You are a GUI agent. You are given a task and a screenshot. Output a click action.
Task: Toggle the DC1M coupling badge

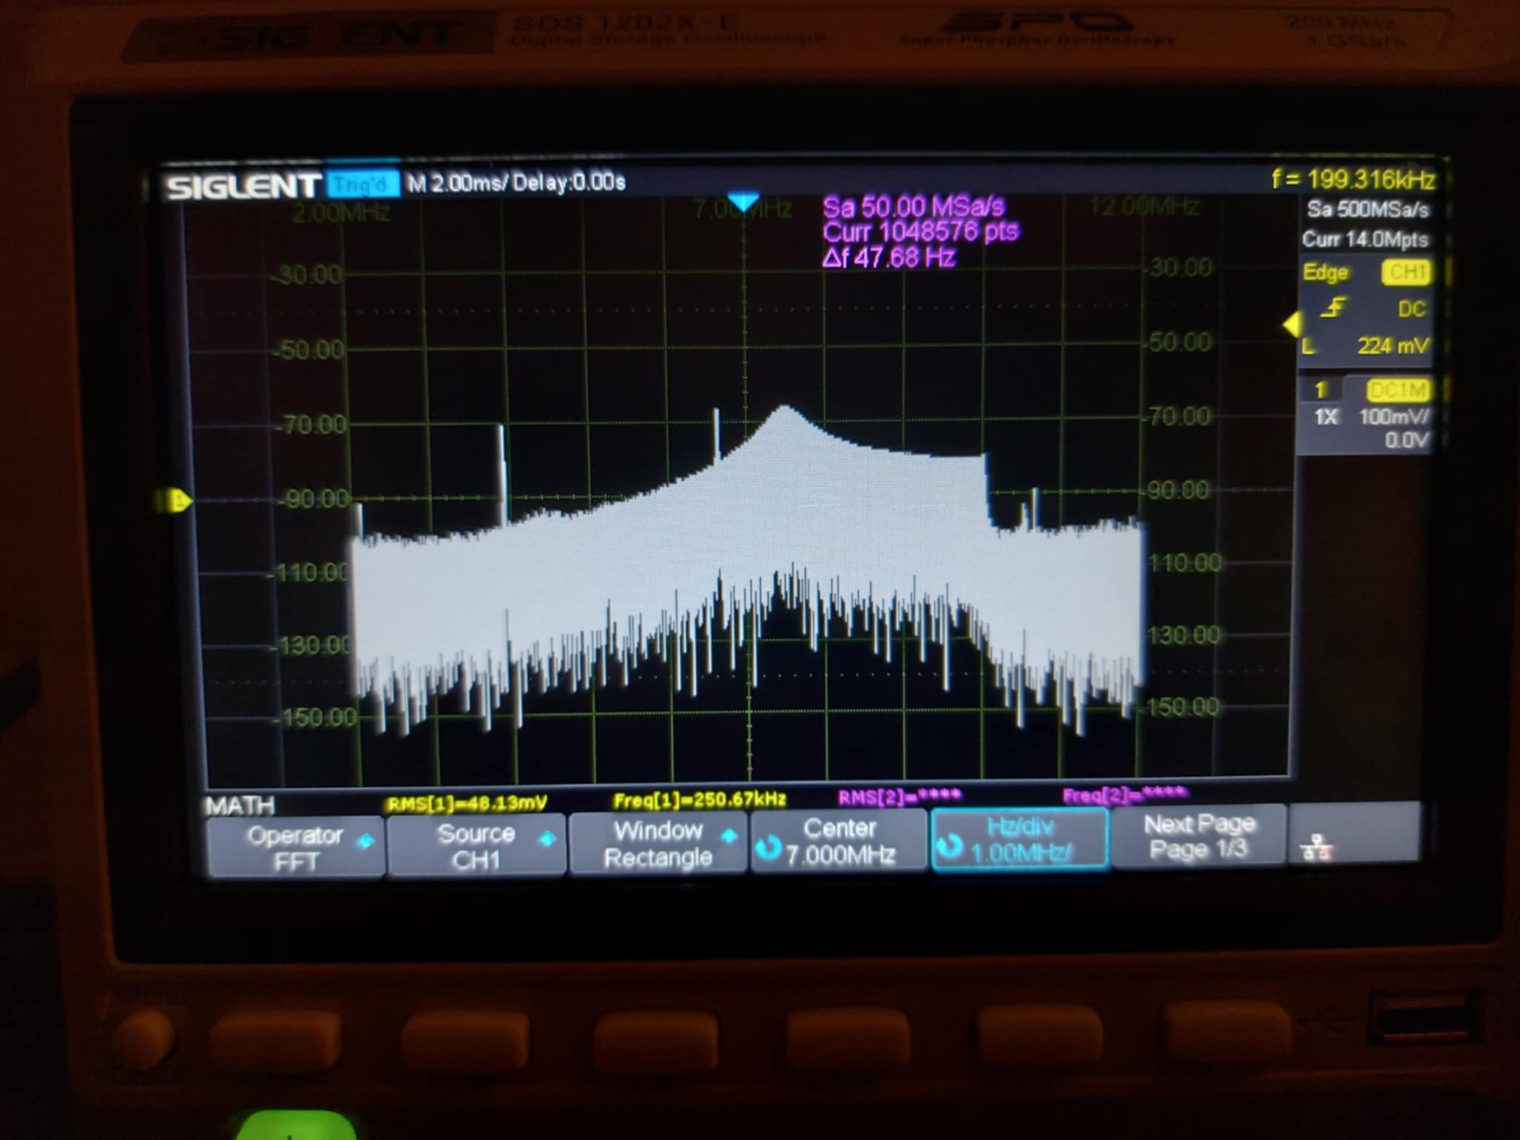[1398, 389]
